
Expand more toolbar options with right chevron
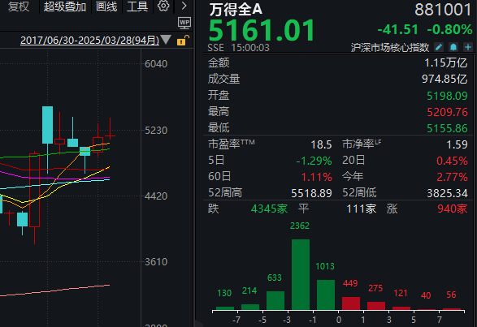[184, 6]
